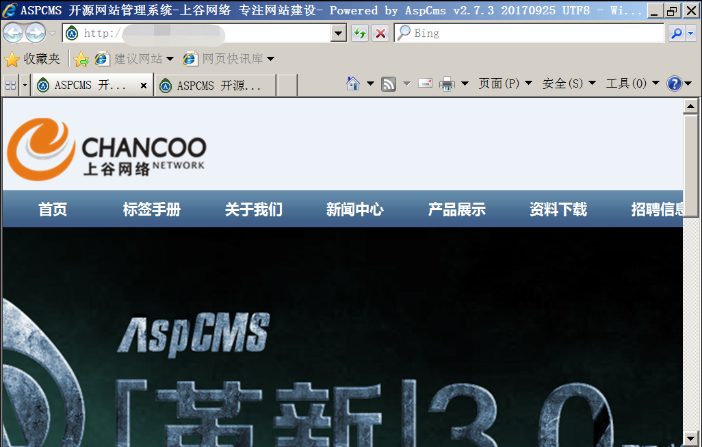Expand the print options arrow
Image resolution: width=702 pixels, height=447 pixels.
pos(465,84)
